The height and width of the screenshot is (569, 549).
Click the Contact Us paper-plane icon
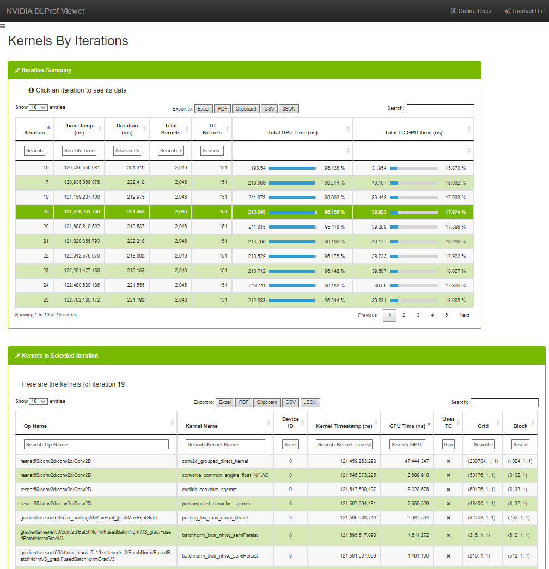pyautogui.click(x=507, y=11)
